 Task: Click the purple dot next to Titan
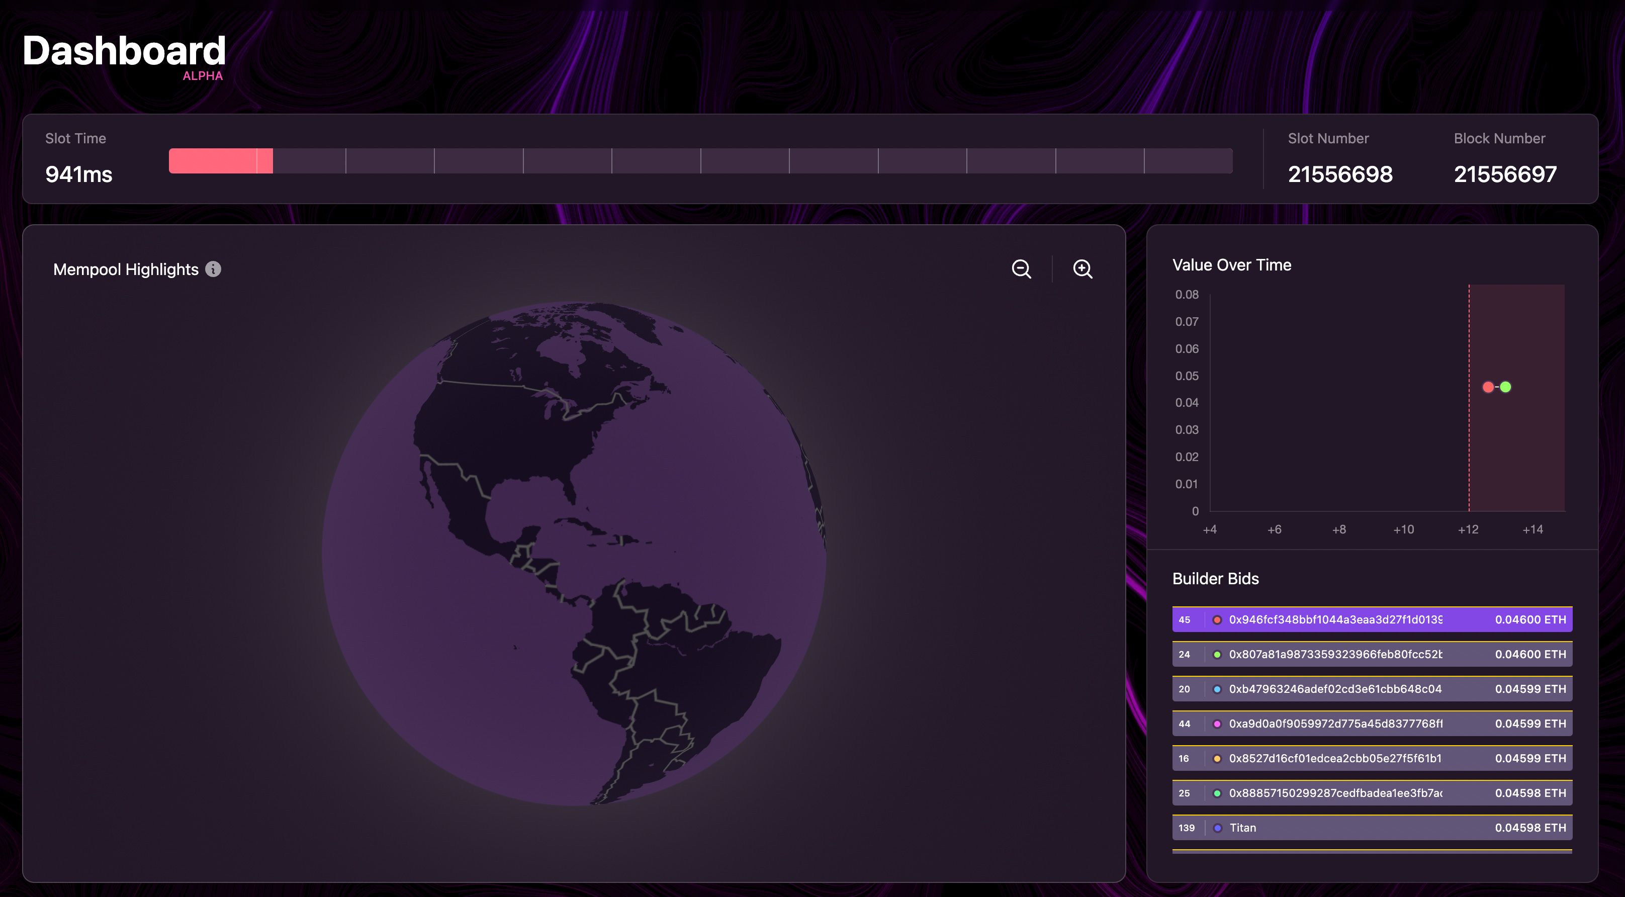pos(1217,828)
